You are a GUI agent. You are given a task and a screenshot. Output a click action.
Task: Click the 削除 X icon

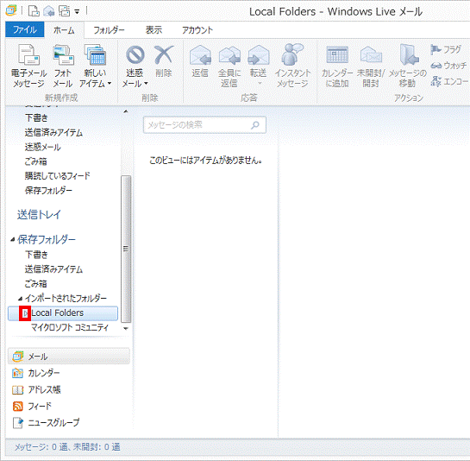point(164,54)
